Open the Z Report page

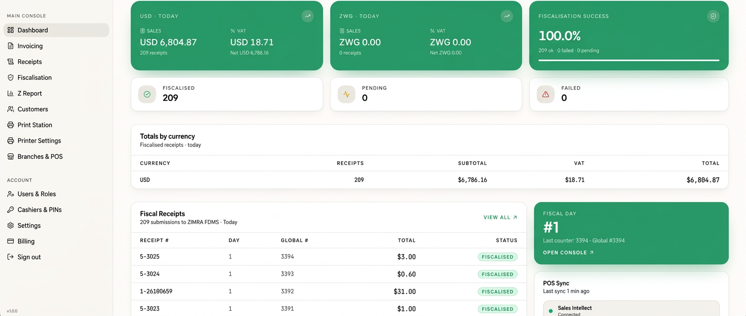point(56,93)
